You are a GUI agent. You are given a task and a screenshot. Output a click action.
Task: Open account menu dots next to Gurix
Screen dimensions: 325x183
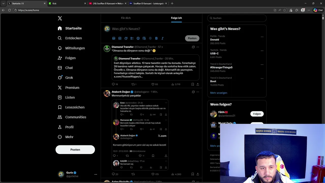tap(96, 174)
